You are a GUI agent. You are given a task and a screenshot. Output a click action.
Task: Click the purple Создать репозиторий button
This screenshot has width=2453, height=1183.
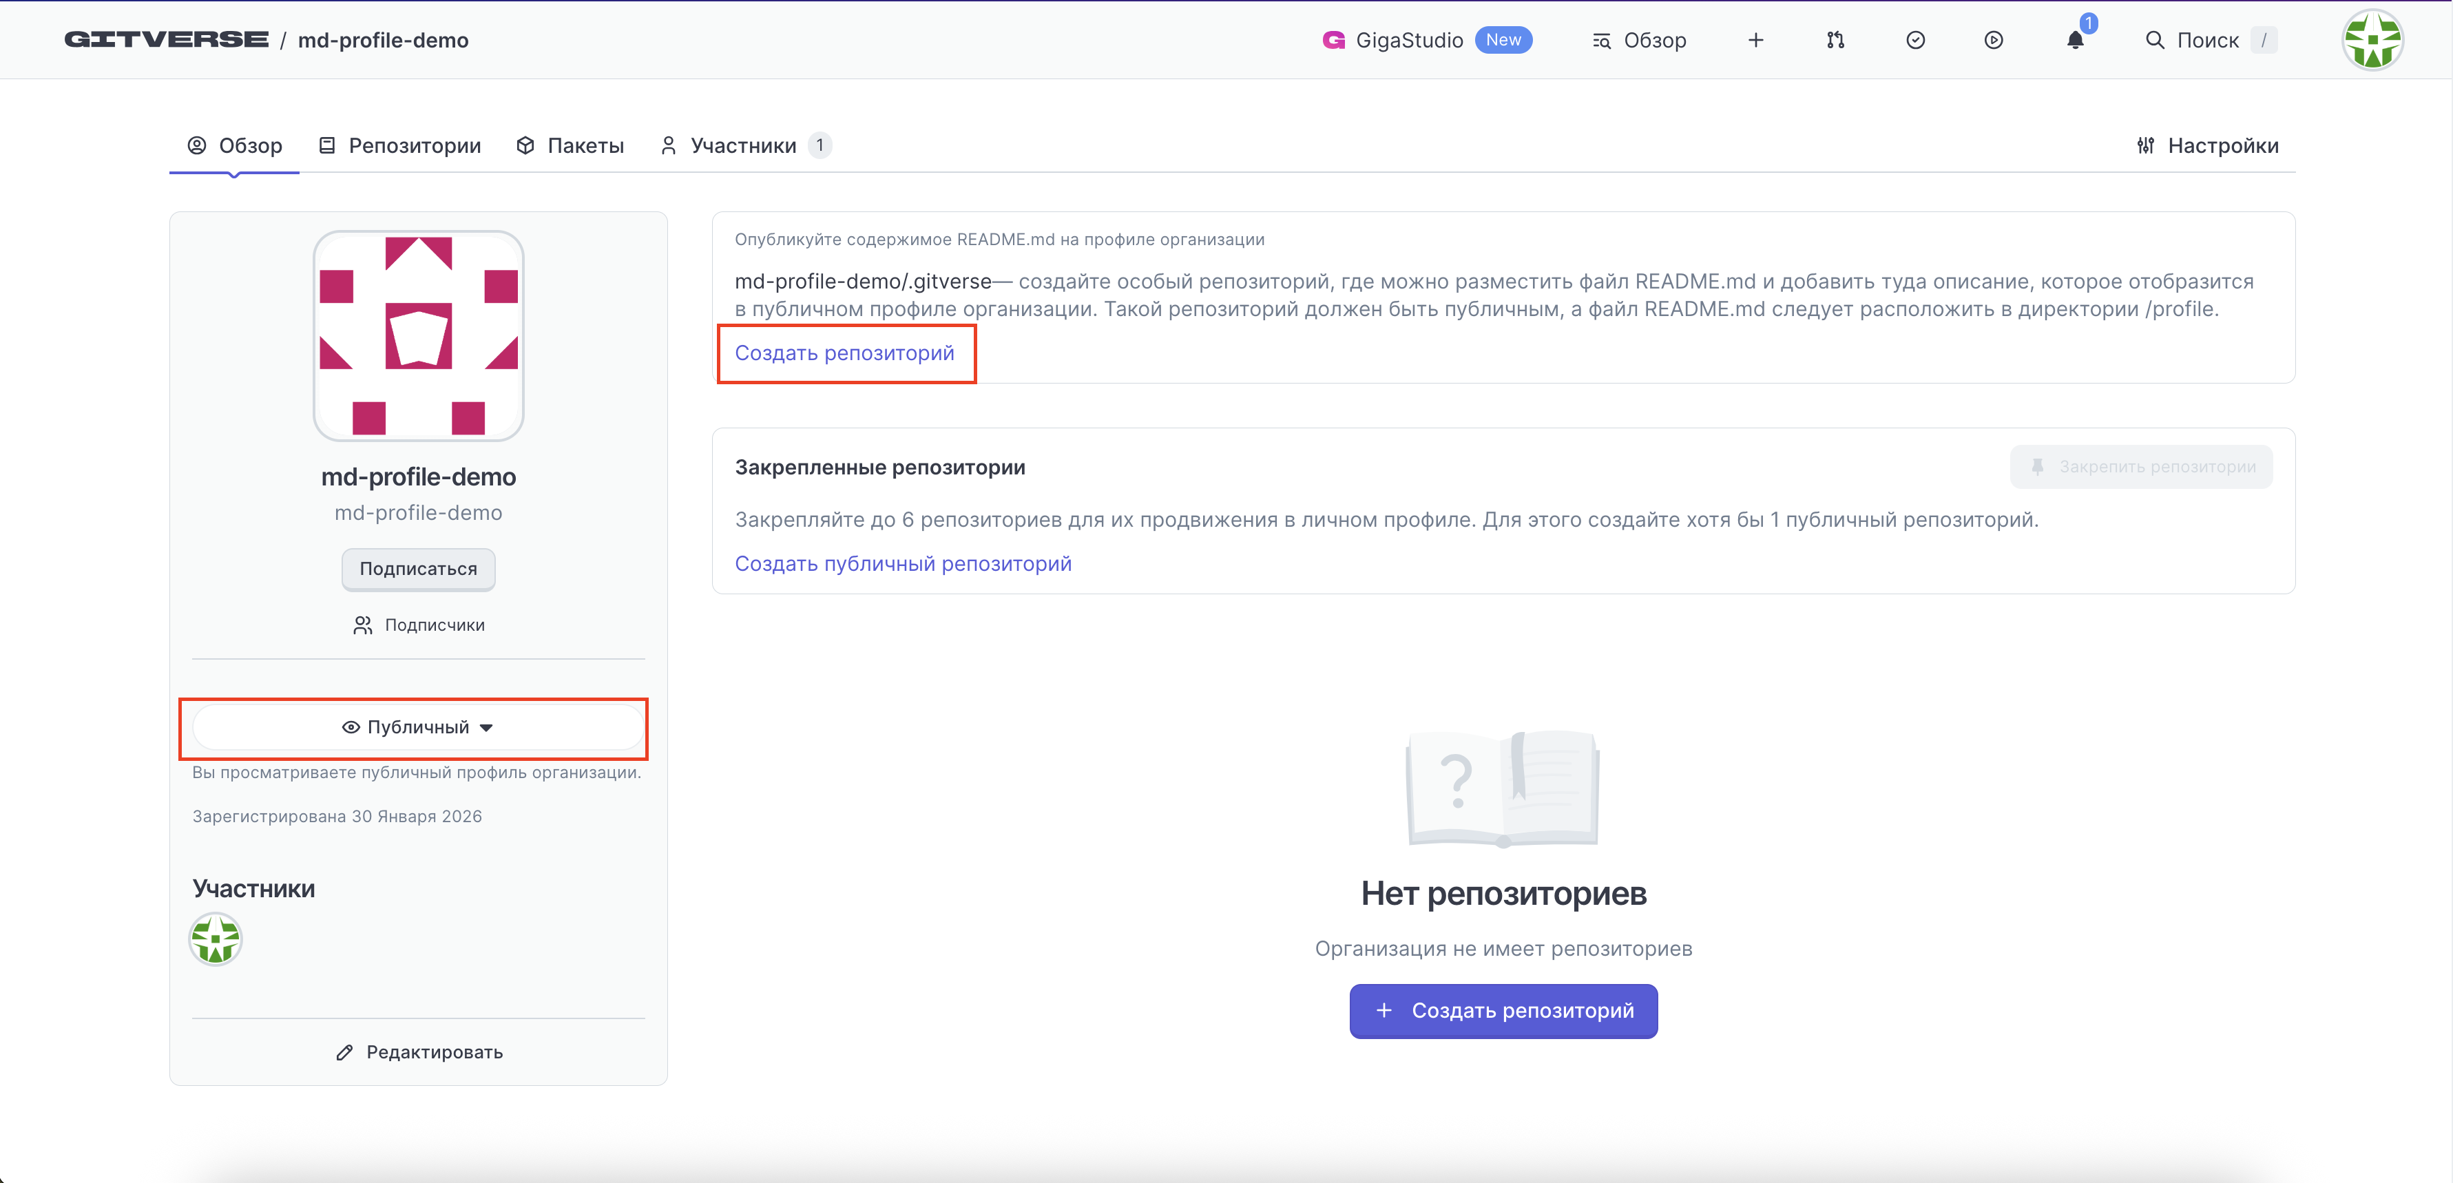coord(1503,1011)
